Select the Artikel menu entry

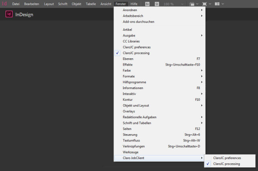pyautogui.click(x=160, y=30)
